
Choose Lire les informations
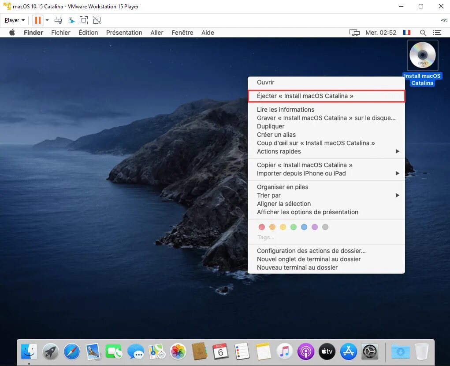click(x=326, y=110)
